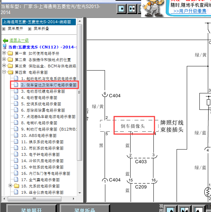The image size is (211, 212).
Task: Click 倒车摄像头 component in diagram
Action: pos(133,126)
